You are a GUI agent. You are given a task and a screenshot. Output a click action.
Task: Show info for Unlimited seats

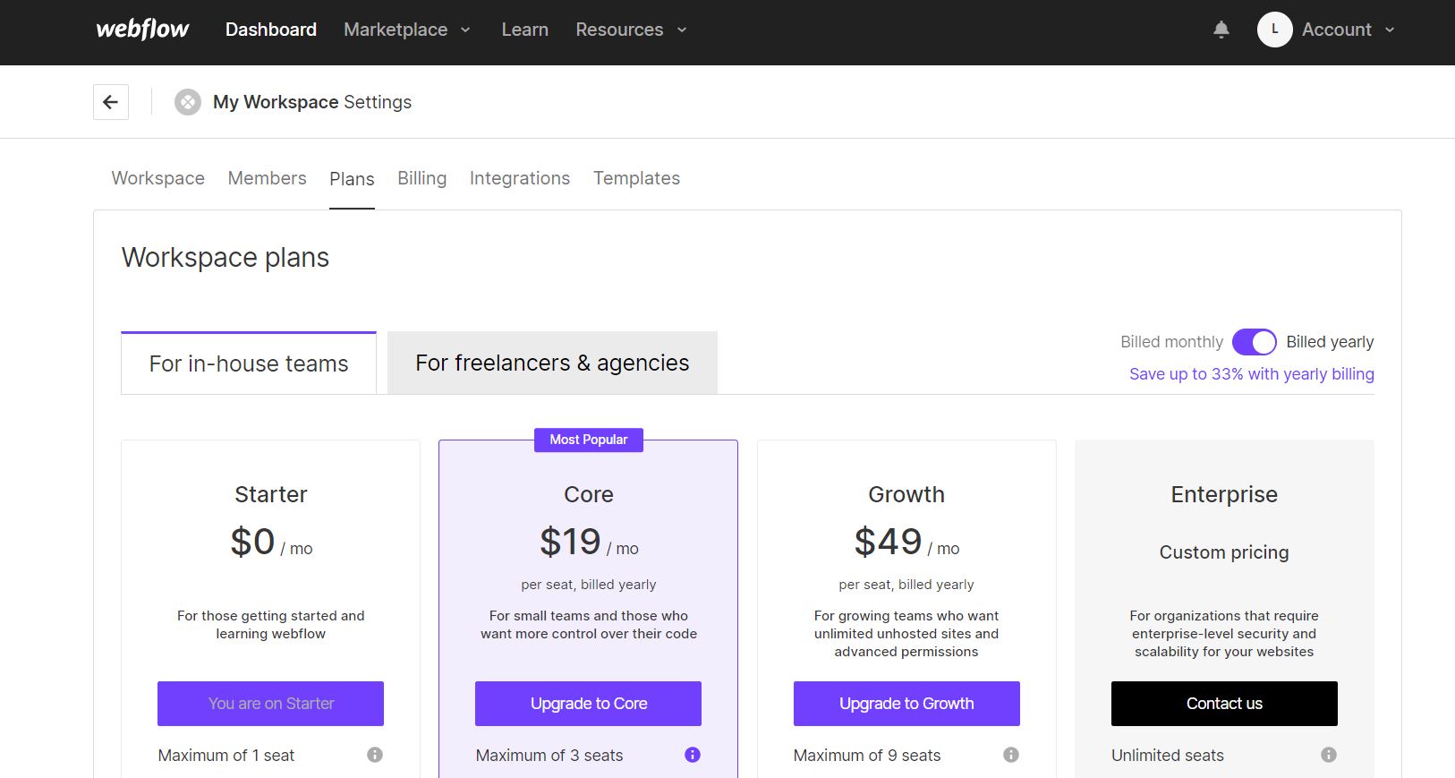pyautogui.click(x=1329, y=755)
